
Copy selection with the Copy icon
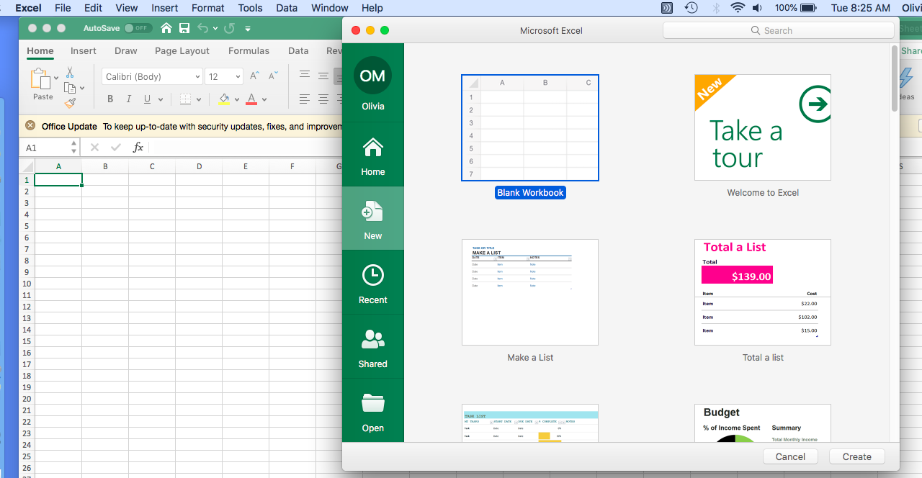pyautogui.click(x=70, y=88)
